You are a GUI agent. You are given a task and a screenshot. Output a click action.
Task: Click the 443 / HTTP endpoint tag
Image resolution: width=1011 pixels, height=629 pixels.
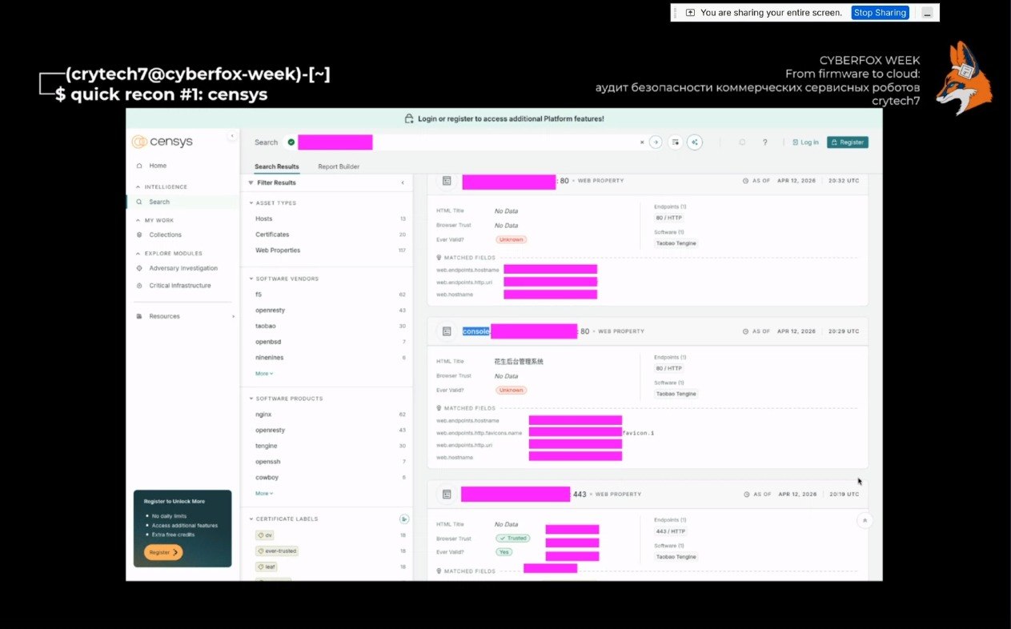(x=671, y=531)
